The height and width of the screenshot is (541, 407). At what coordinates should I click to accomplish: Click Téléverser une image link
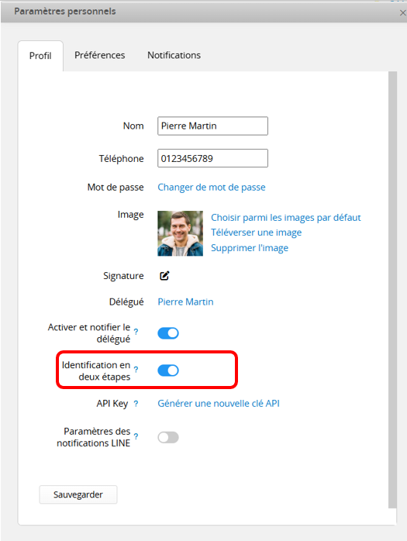click(256, 233)
